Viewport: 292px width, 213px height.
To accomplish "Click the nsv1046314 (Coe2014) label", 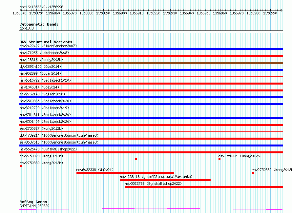I will tap(39, 87).
